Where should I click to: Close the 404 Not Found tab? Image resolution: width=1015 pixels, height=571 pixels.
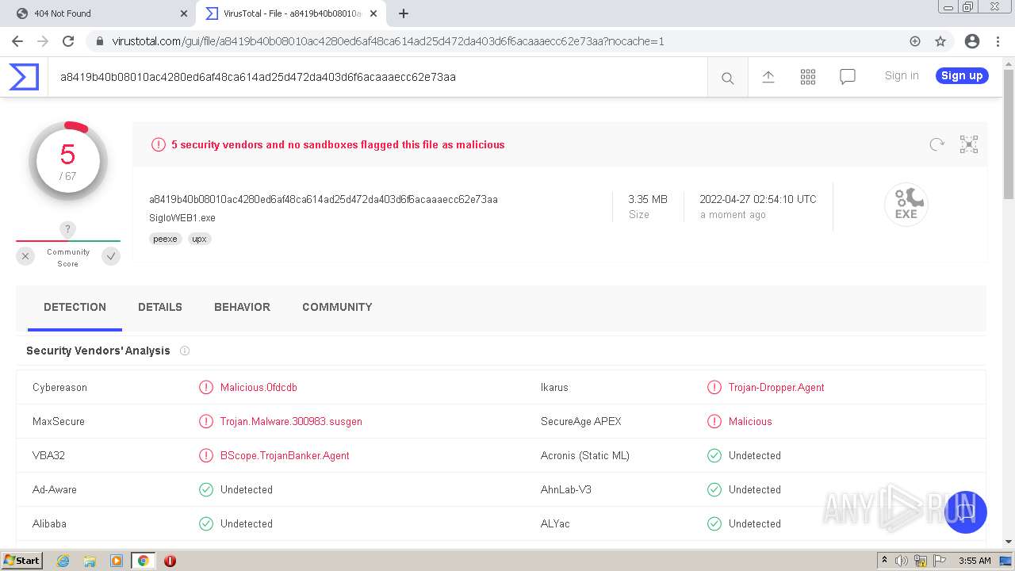[x=184, y=13]
